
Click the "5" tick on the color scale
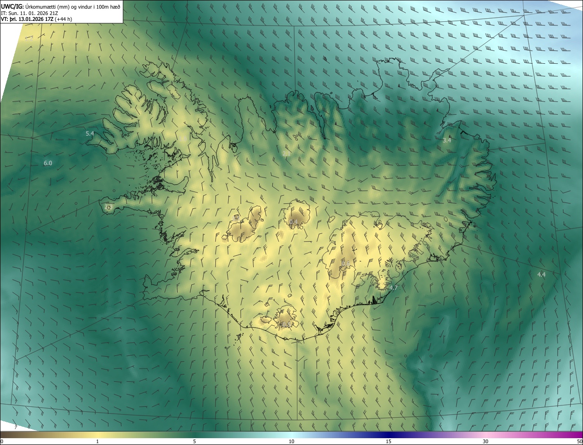click(x=194, y=441)
